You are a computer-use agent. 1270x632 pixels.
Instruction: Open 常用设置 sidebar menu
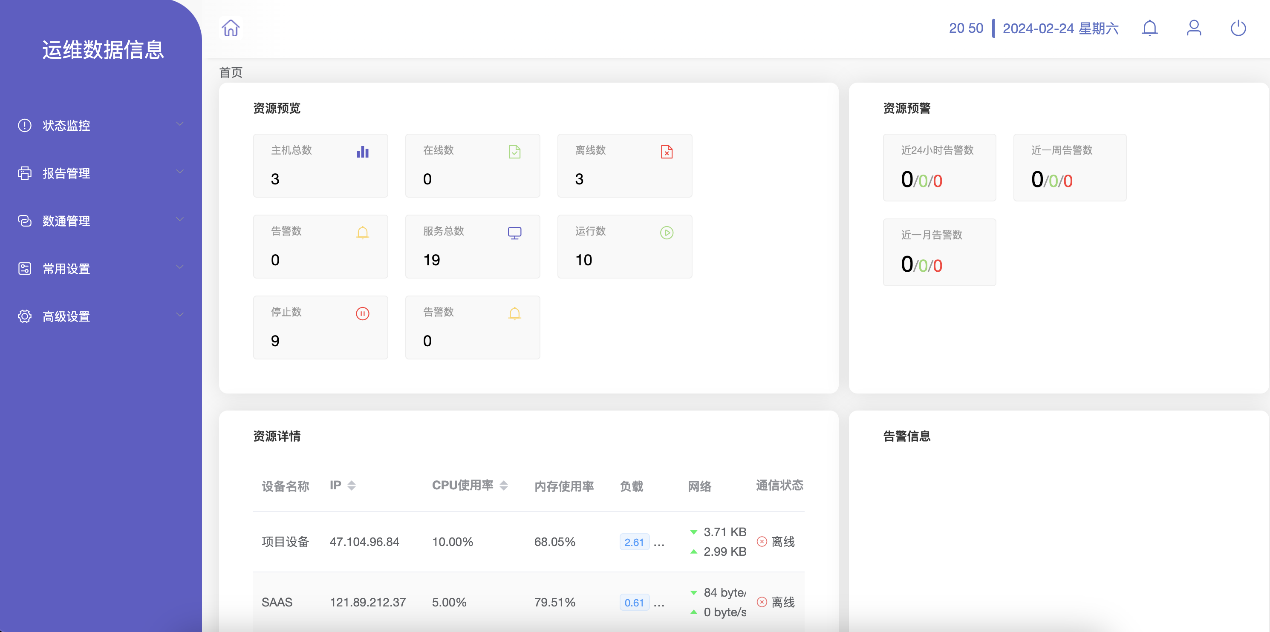click(x=101, y=268)
